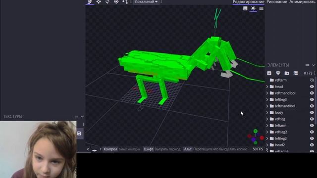Click the Альт key hint
This screenshot has height=178, width=317.
point(188,149)
